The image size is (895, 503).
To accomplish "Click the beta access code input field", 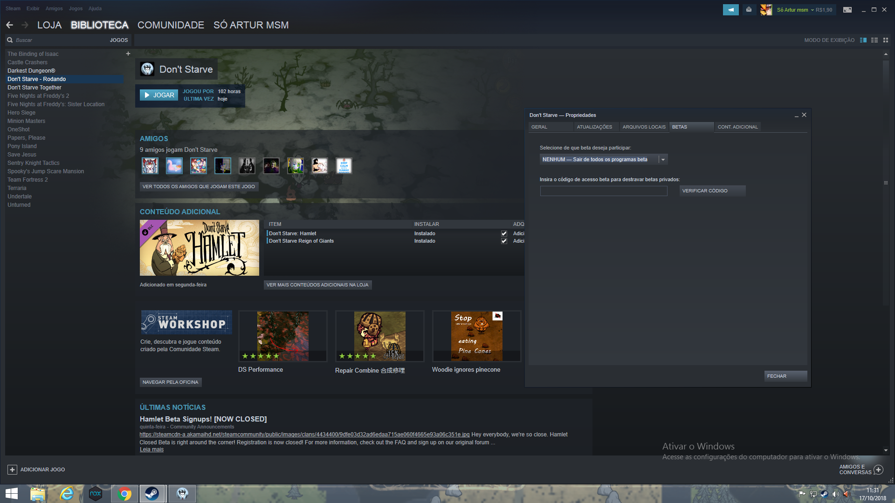I will point(604,191).
